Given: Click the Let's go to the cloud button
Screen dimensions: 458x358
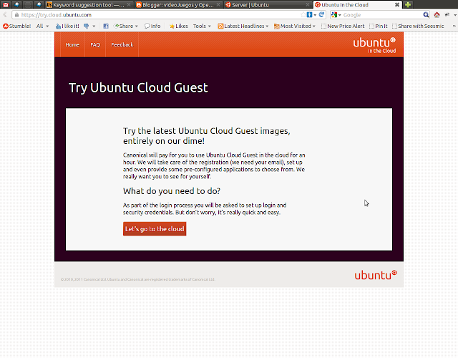Looking at the screenshot, I should pyautogui.click(x=155, y=229).
